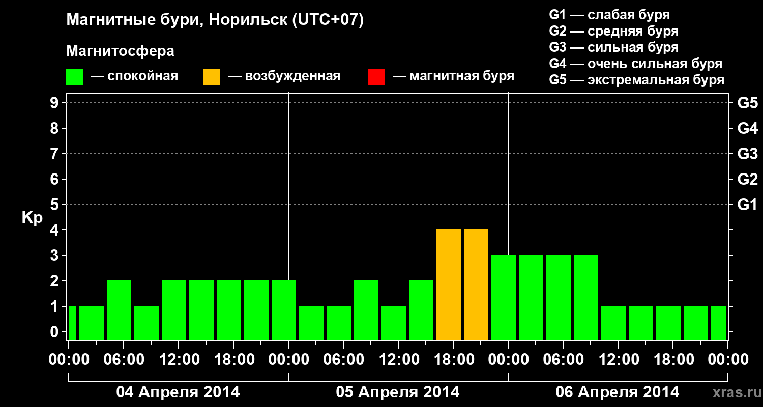Click the red 'магнитная буря' legend swatch
The image size is (763, 407).
(x=377, y=77)
